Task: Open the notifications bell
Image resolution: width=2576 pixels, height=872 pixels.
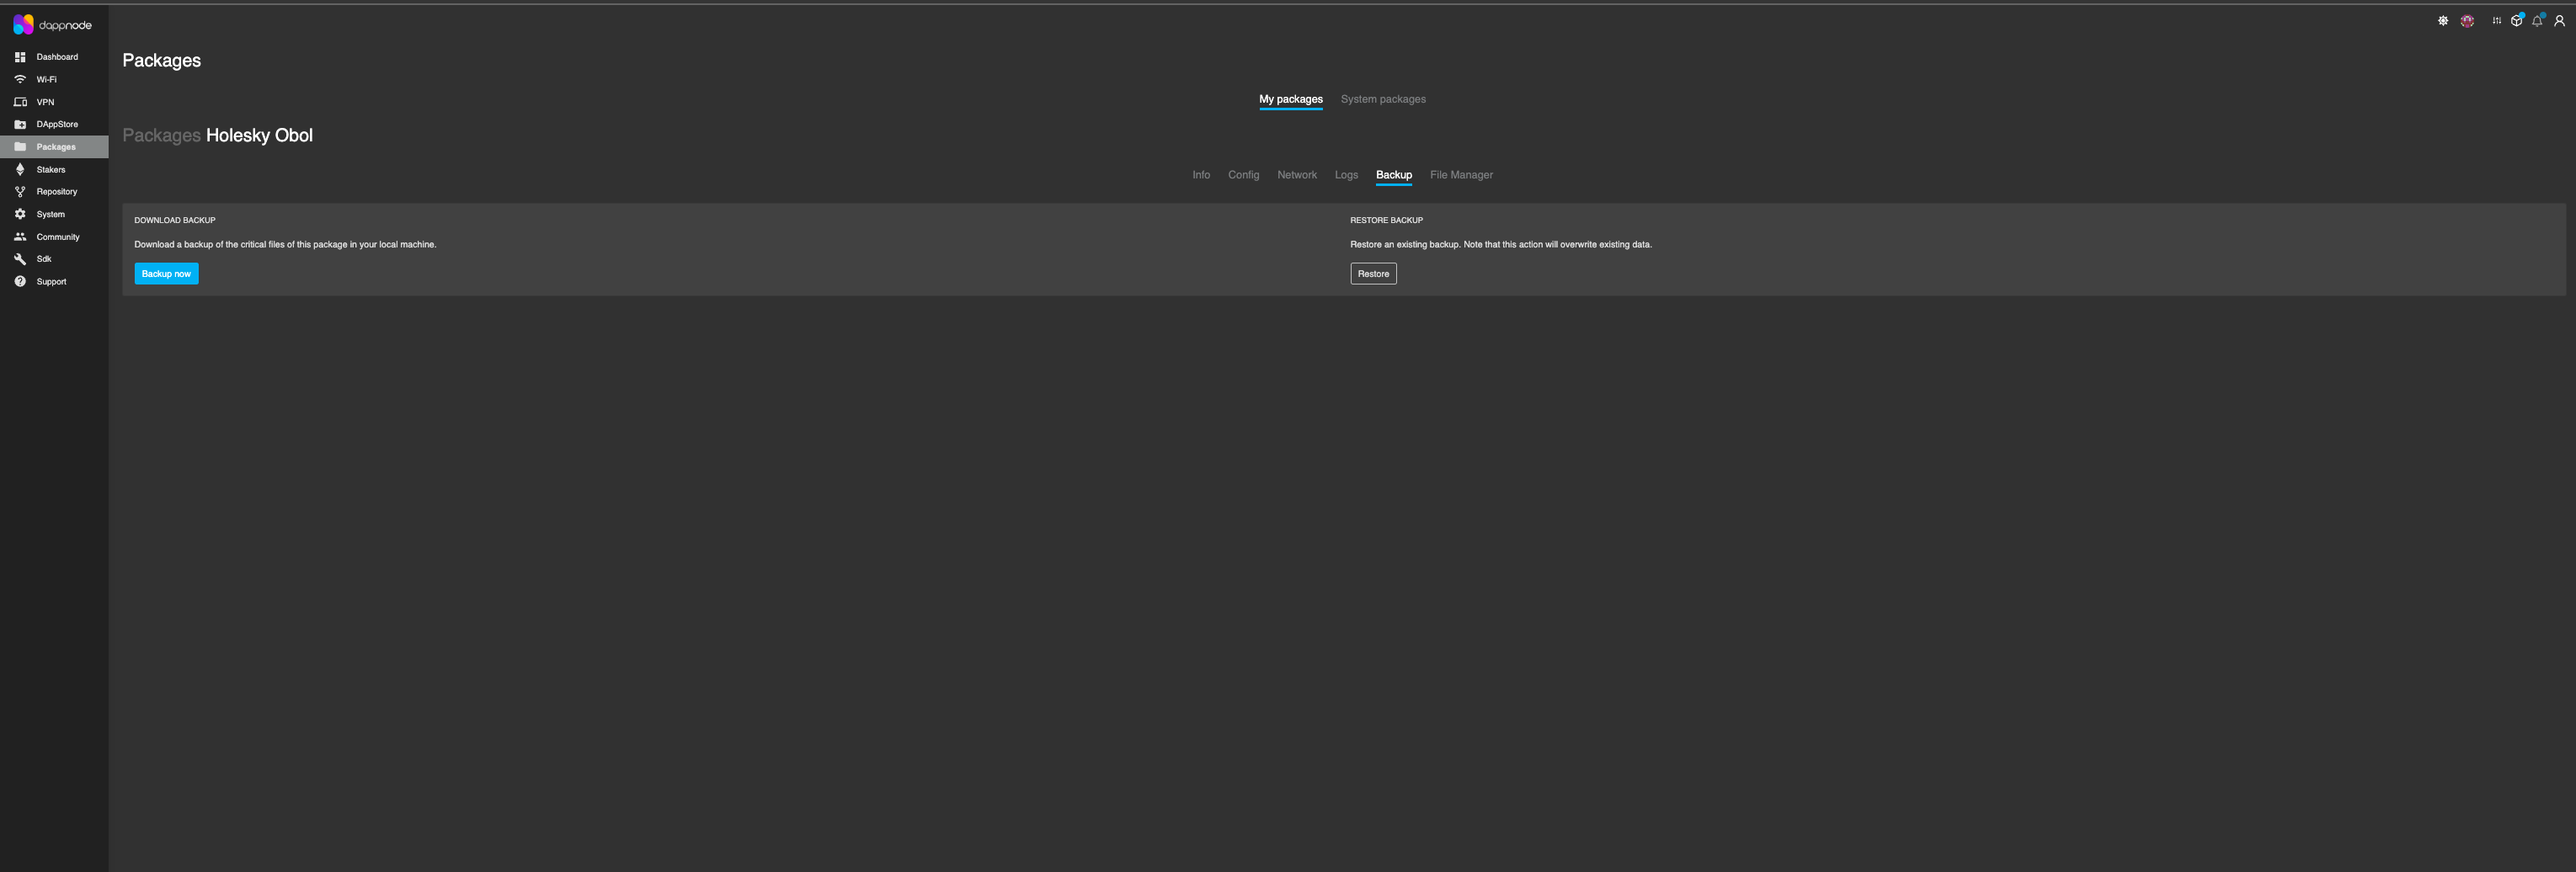Action: [2536, 20]
